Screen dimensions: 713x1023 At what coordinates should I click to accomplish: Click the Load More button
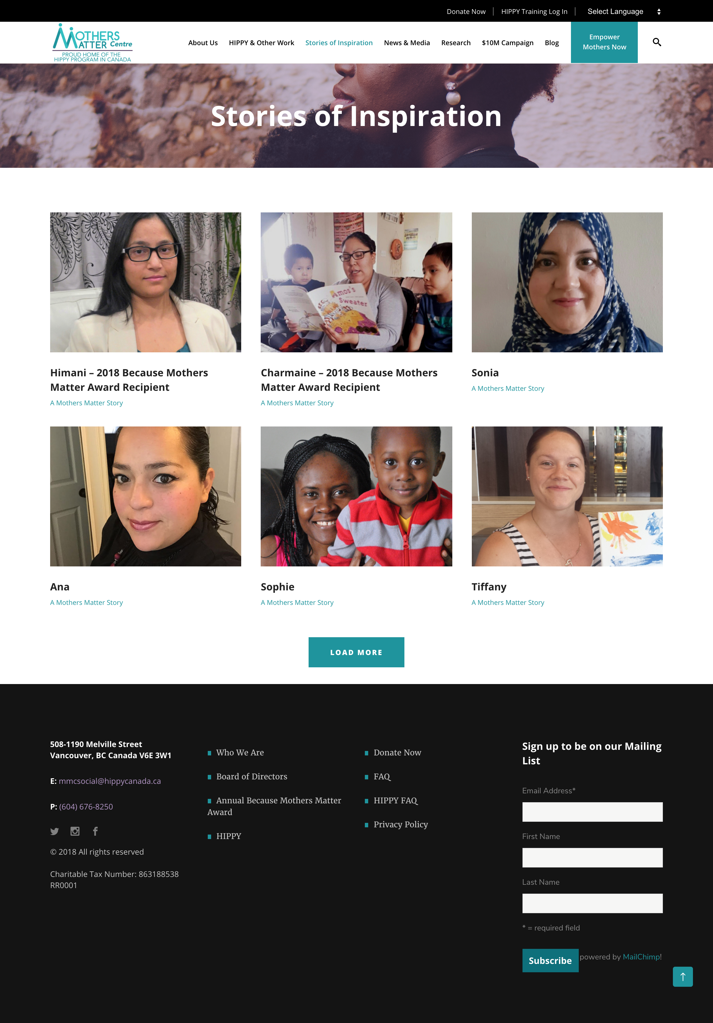356,652
